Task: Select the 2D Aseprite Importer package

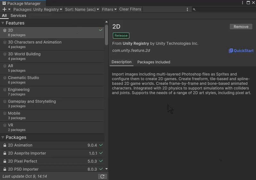Action: tap(52, 153)
